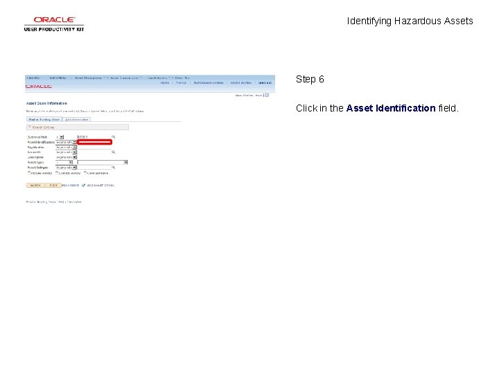Image resolution: width=499 pixels, height=374 pixels.
Task: Open lookup magnifier beside Asset Subtype field
Action: (x=113, y=168)
